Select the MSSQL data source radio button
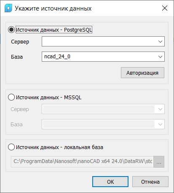Image resolution: width=174 pixels, height=193 pixels. (11, 97)
